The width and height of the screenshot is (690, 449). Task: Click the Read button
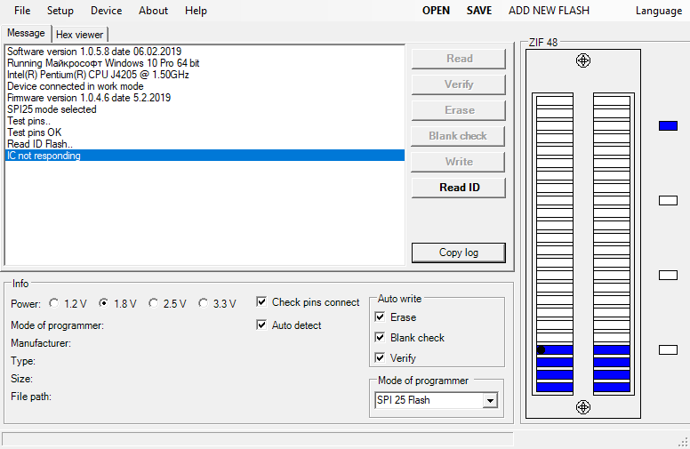pyautogui.click(x=459, y=59)
